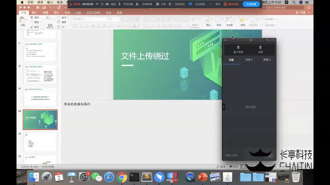Open the 幻灯片放映 ribbon tab
Image resolution: width=330 pixels, height=185 pixels.
[93, 13]
